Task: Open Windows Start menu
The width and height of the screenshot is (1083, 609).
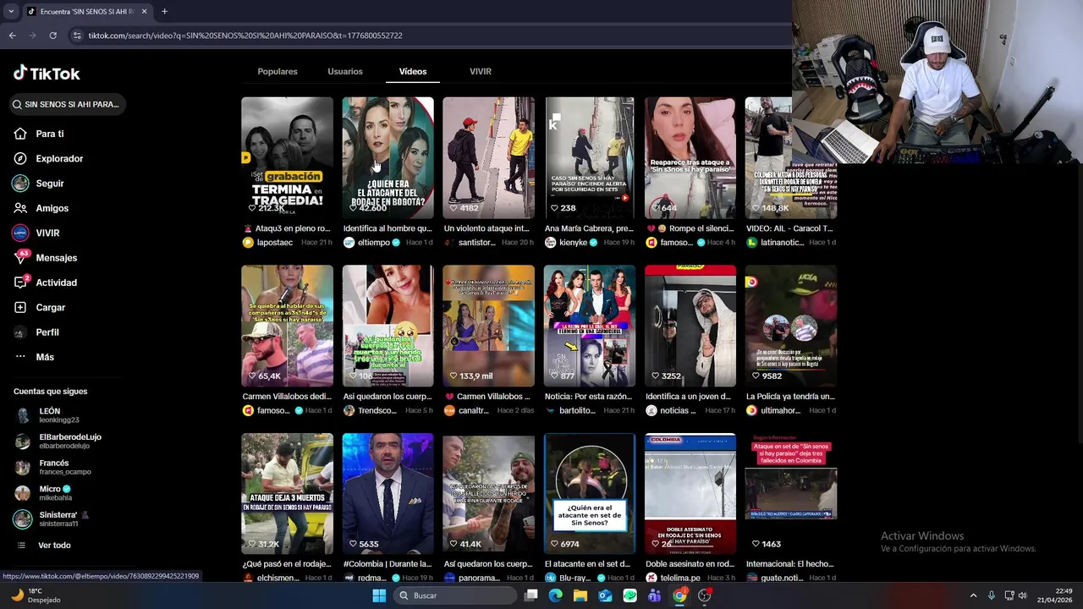Action: 379,595
